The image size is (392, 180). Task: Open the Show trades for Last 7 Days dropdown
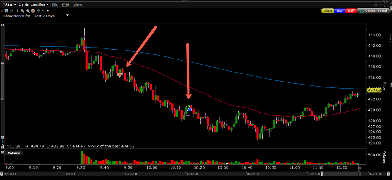click(67, 15)
